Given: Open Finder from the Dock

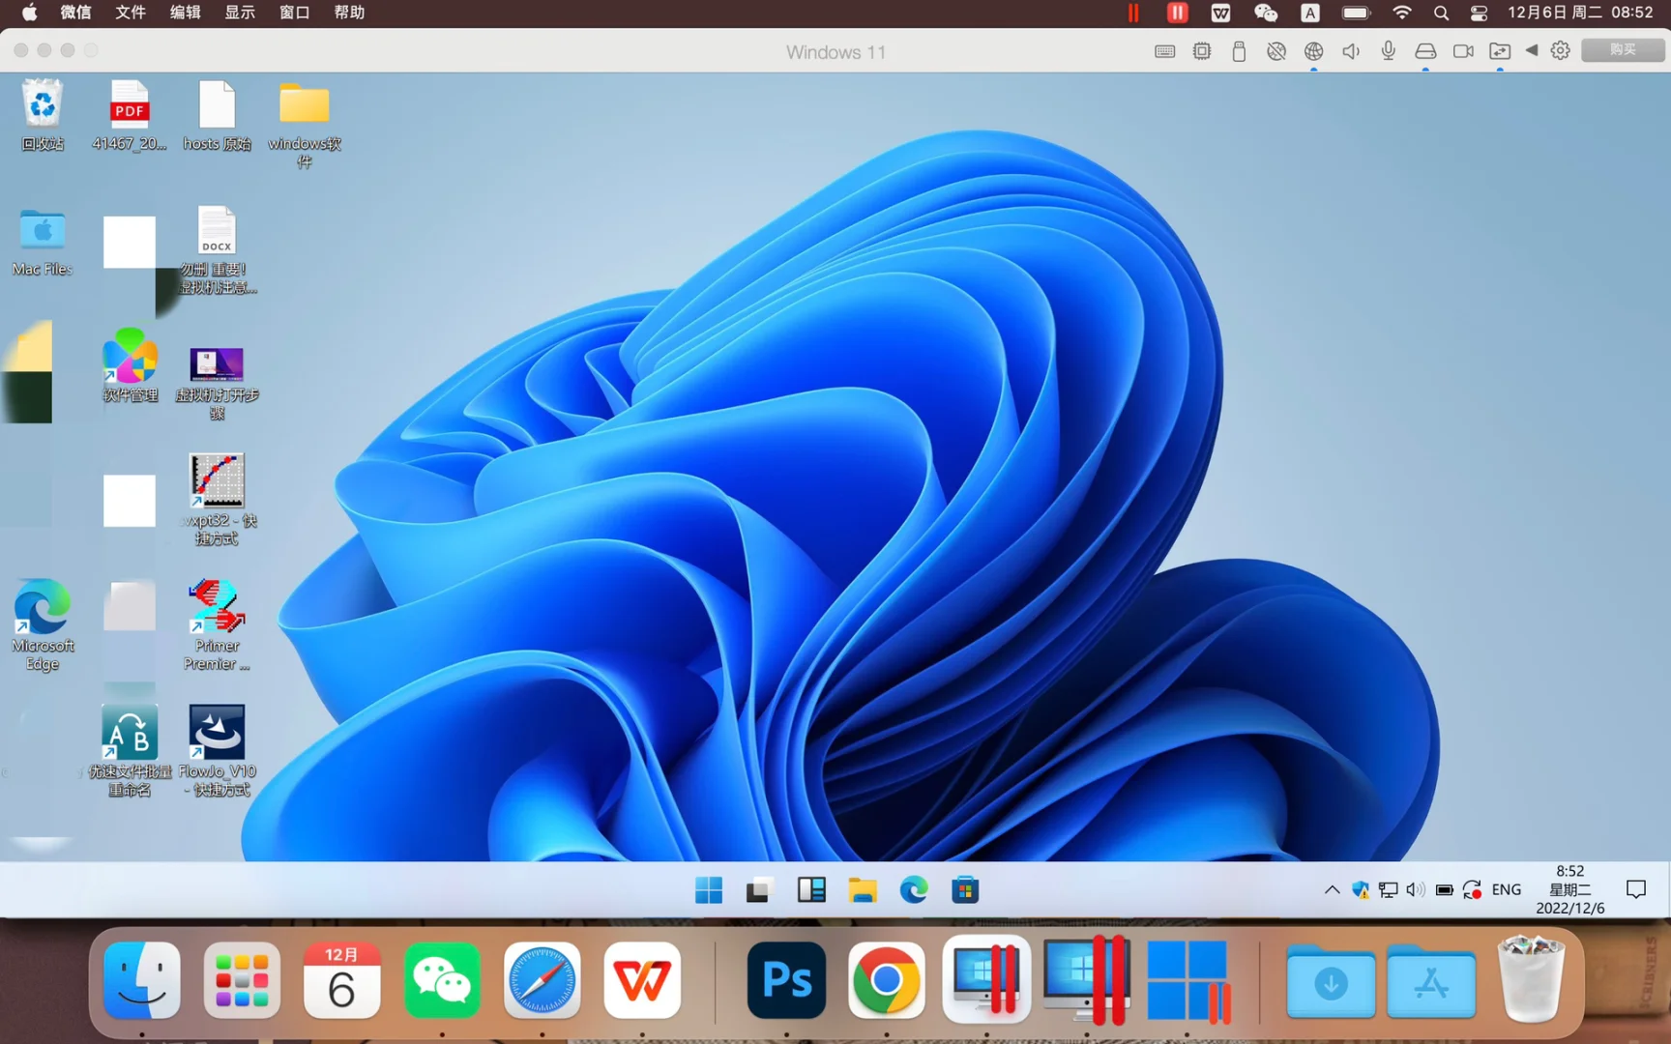Looking at the screenshot, I should coord(142,981).
